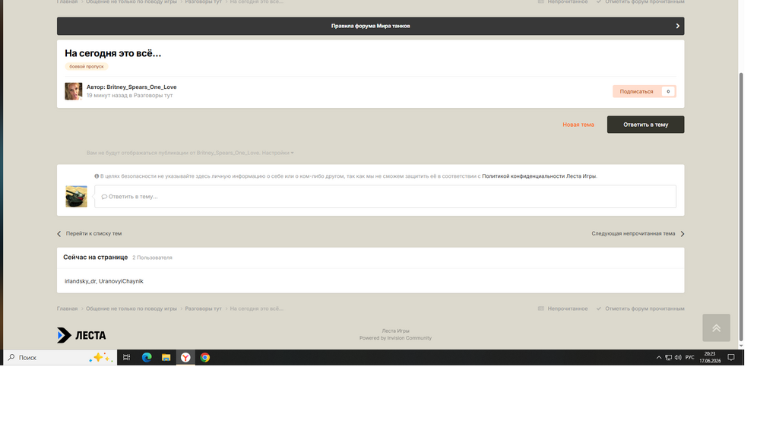Open Google Chrome from taskbar
Viewport: 760px width, 427px height.
(205, 358)
